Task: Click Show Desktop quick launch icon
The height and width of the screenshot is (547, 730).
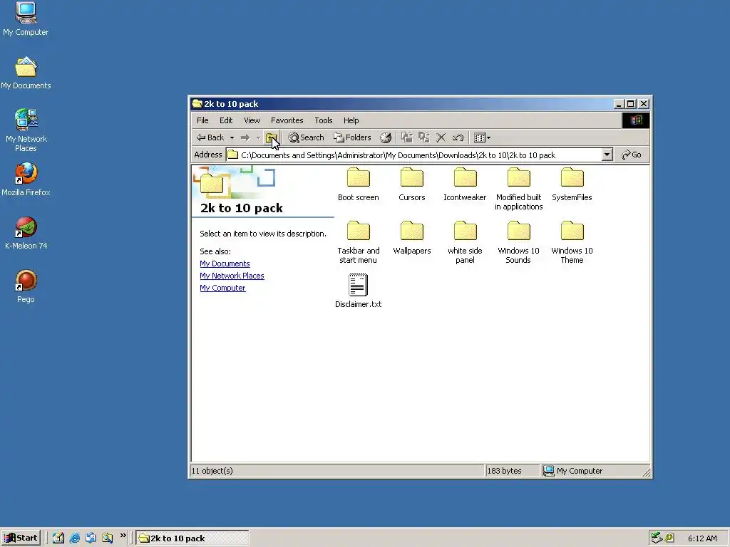Action: click(x=58, y=538)
